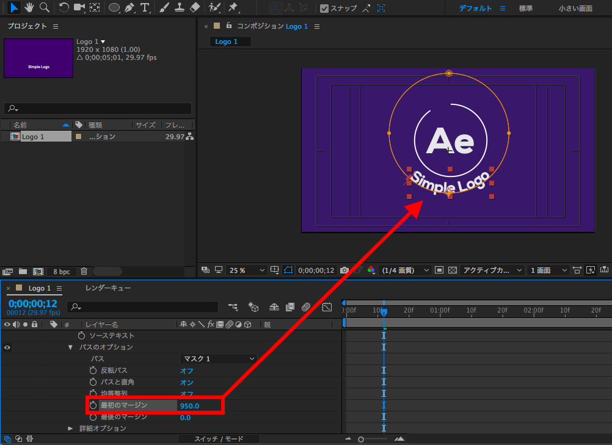Toggle stopwatch for 最初のマージン
Viewport: 612px width, 445px height.
(93, 405)
